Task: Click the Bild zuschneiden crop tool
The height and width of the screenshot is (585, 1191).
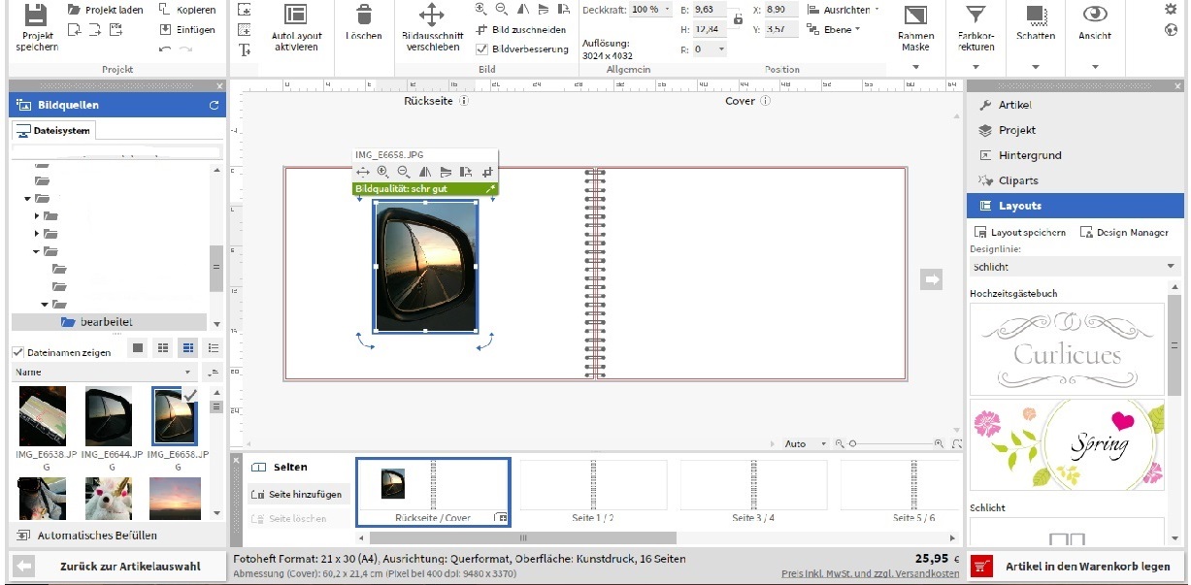Action: [520, 29]
